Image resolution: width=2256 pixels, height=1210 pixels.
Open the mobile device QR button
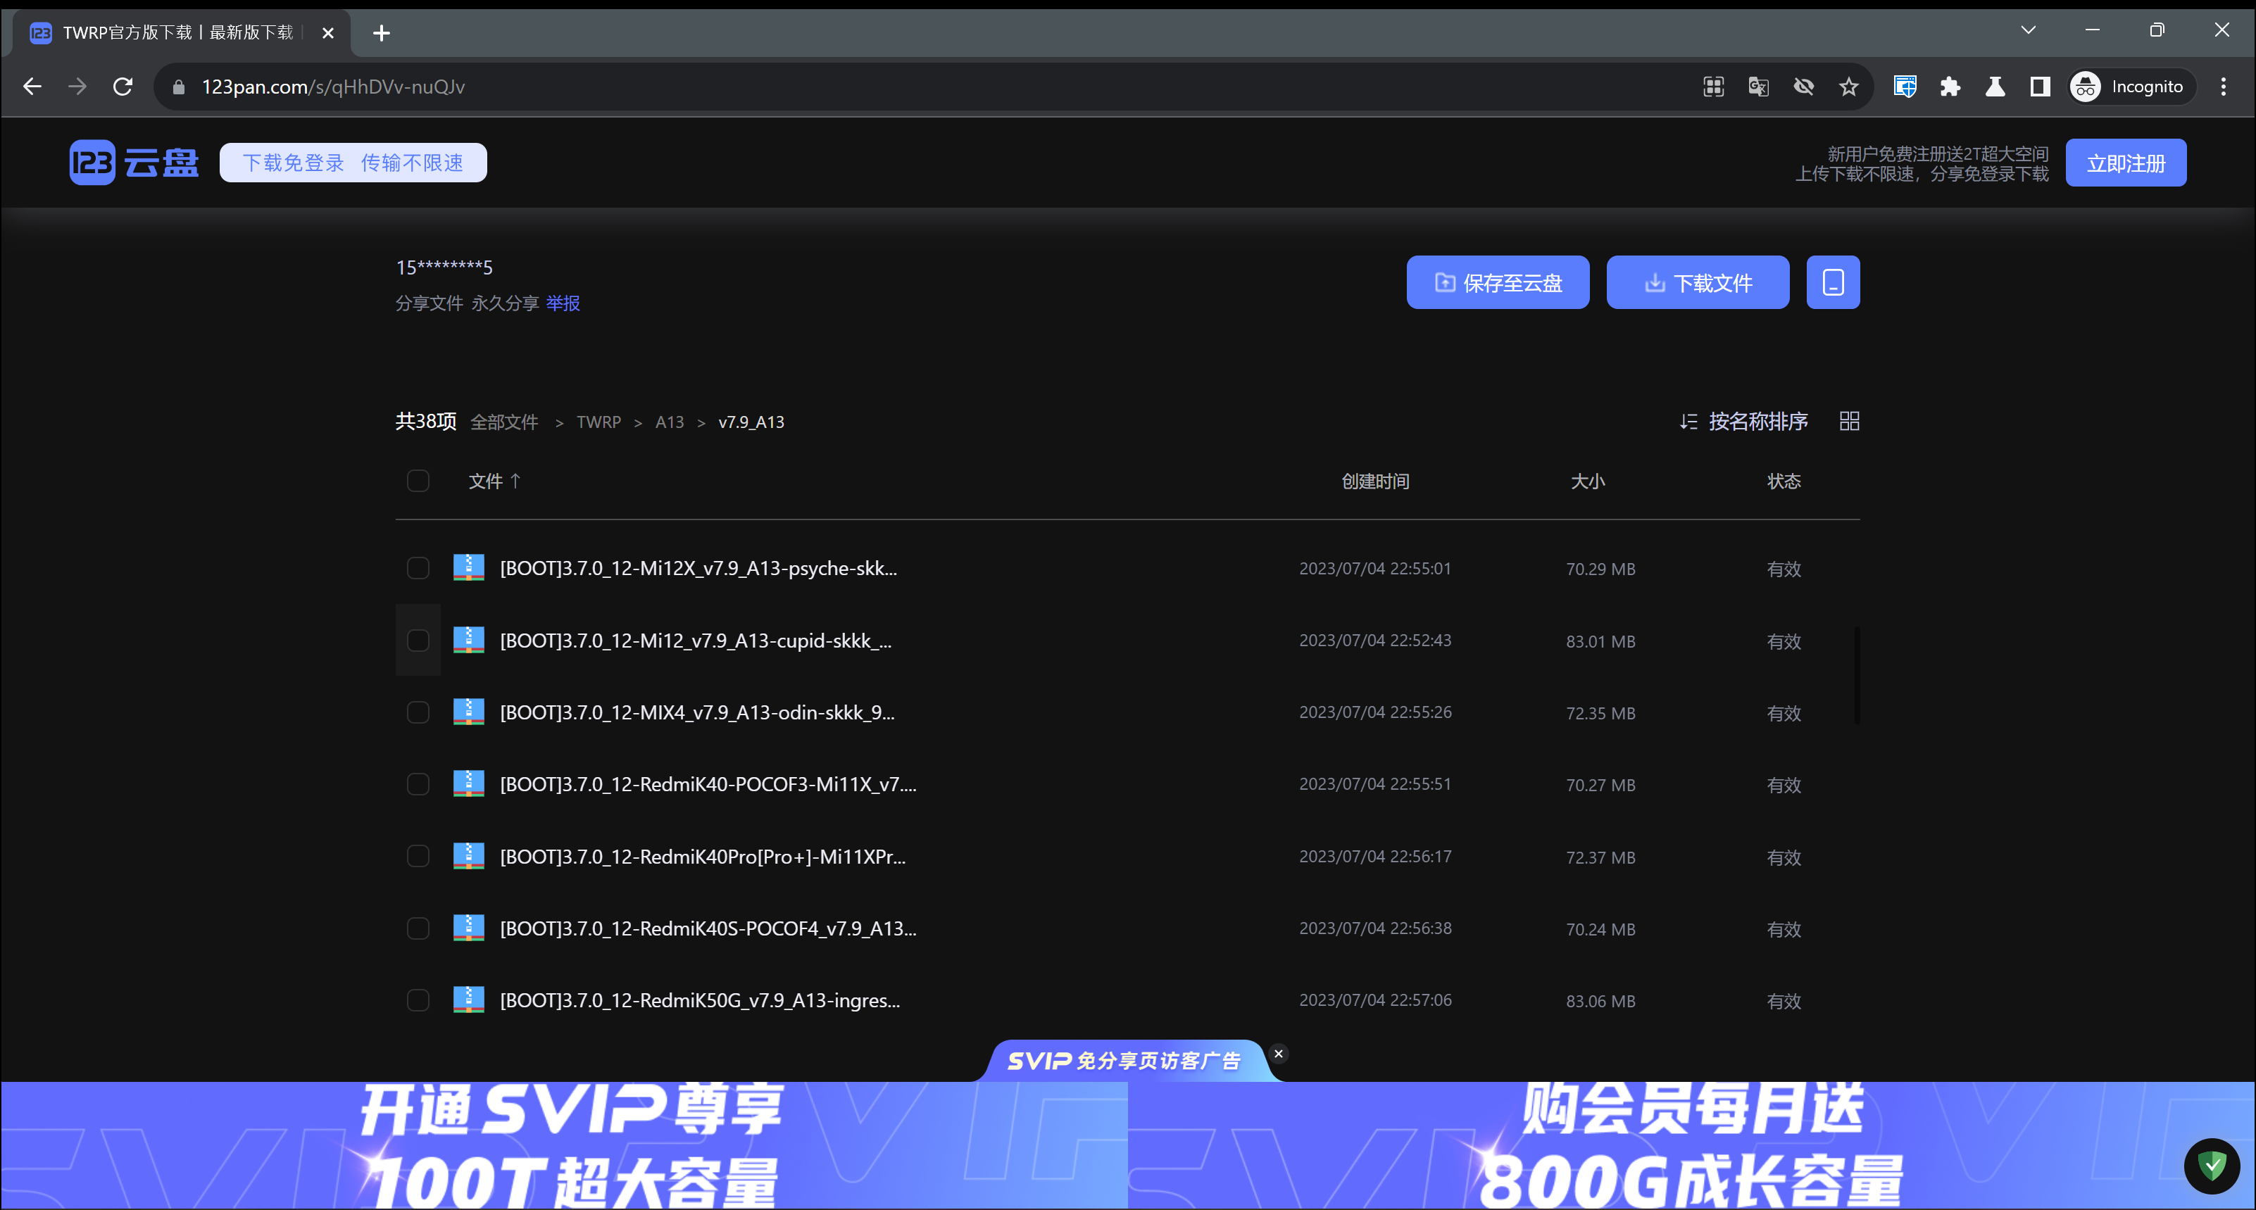pos(1833,282)
